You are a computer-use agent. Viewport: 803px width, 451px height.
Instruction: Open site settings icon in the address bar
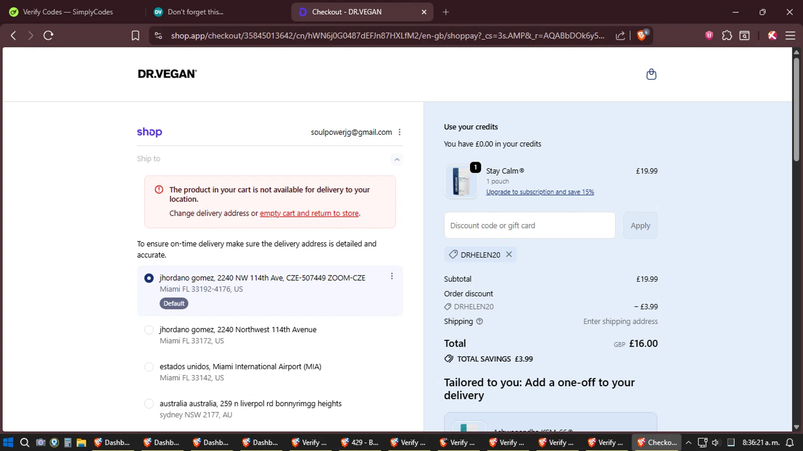pyautogui.click(x=158, y=35)
